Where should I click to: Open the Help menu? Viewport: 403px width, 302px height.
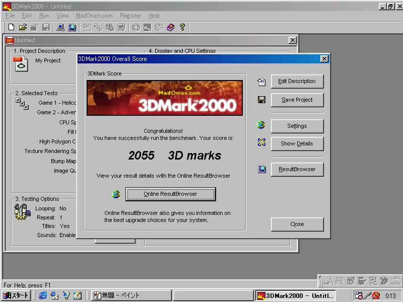[x=154, y=16]
